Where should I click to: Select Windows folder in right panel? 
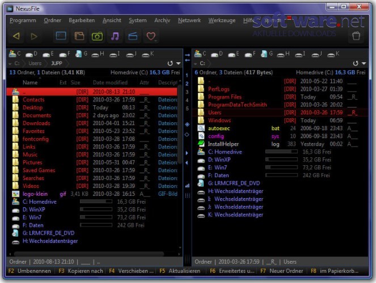tap(280, 121)
